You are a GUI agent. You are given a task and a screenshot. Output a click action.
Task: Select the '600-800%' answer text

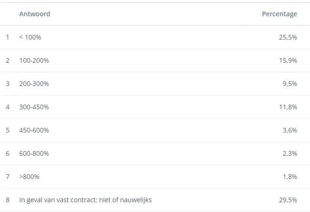(34, 153)
